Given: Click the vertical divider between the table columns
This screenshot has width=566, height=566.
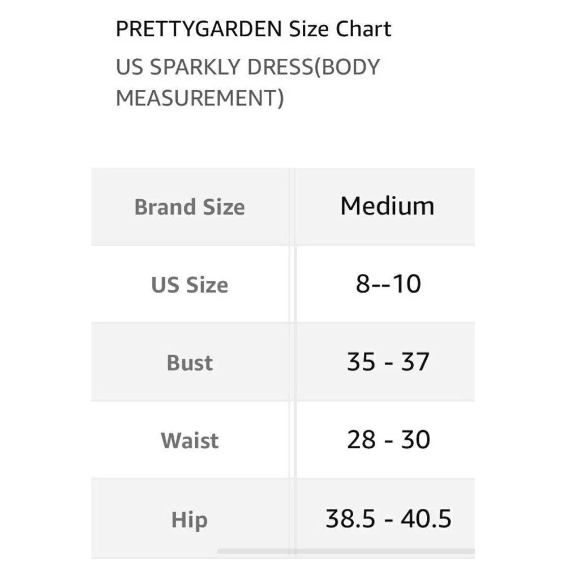Looking at the screenshot, I should click(292, 362).
